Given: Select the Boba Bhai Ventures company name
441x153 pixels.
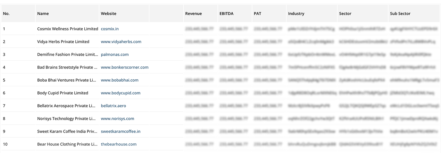Looking at the screenshot, I should tap(67, 80).
